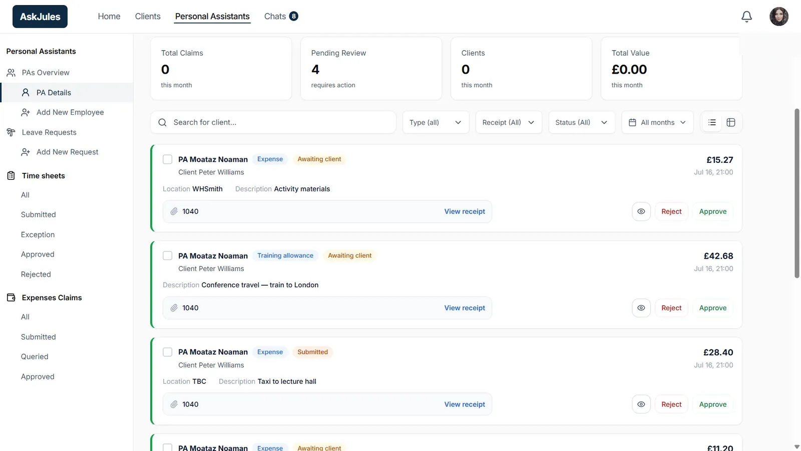
Task: Reject the £28.40 taxi claim
Action: tap(671, 404)
